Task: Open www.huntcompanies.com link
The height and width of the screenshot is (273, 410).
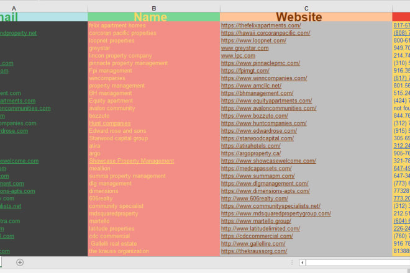Action: tap(264, 123)
